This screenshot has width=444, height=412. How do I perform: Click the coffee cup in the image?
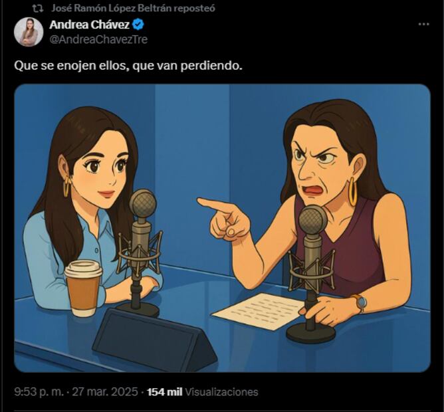point(83,288)
